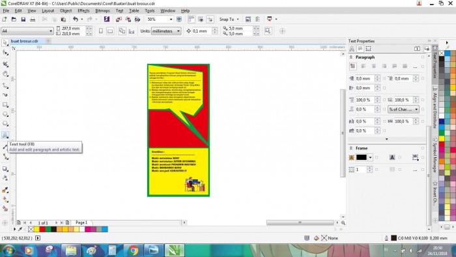456x257 pixels.
Task: Click the Number of columns input field
Action: click(361, 170)
